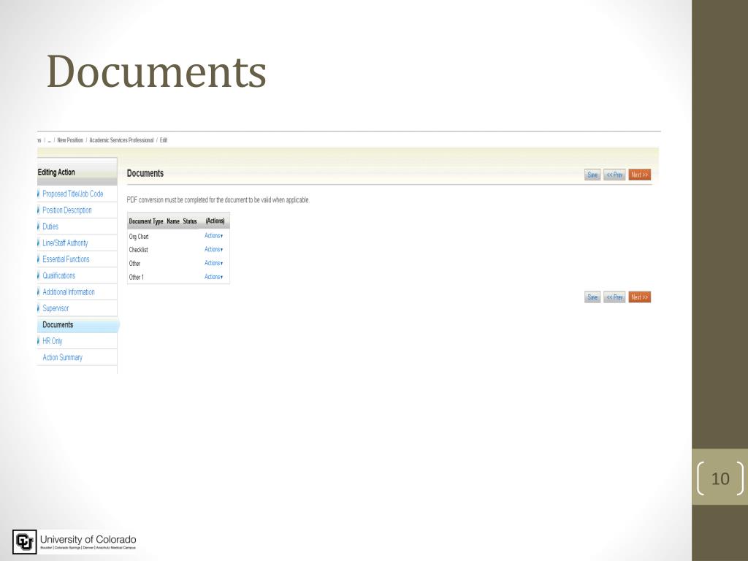The width and height of the screenshot is (748, 561).
Task: Click Edit breadcrumb text
Action: (164, 140)
